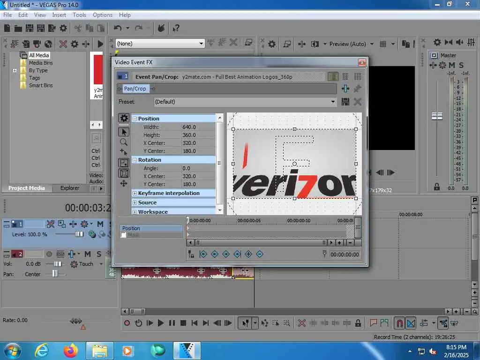Toggle Arm for Record on audio track 2
The width and height of the screenshot is (480, 360).
click(49, 254)
